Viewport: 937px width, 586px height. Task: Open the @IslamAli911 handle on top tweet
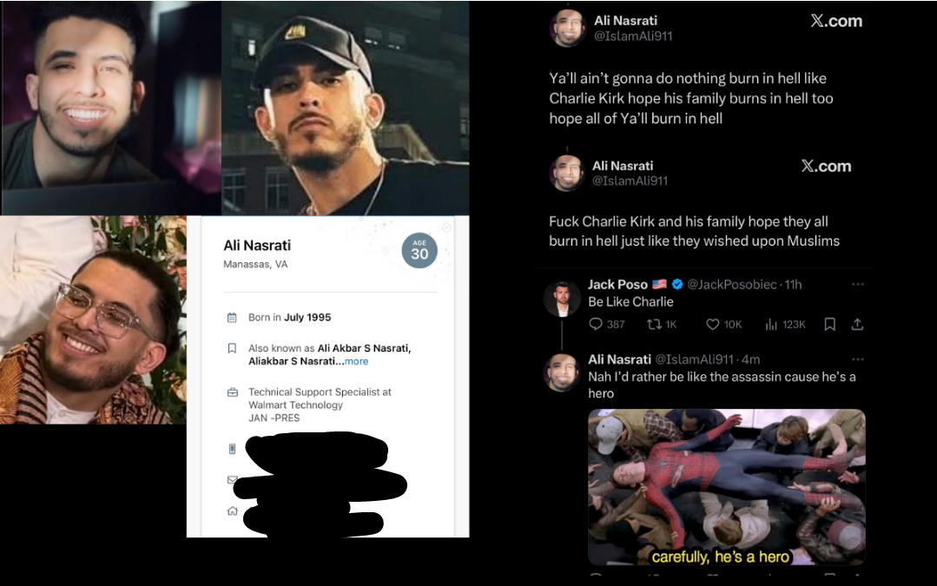pos(633,36)
